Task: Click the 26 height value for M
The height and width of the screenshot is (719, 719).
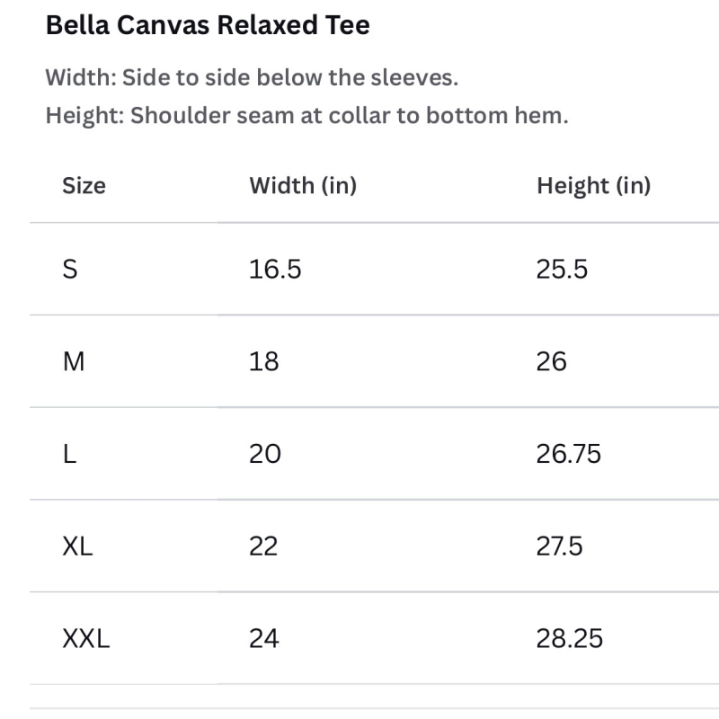Action: pos(551,361)
